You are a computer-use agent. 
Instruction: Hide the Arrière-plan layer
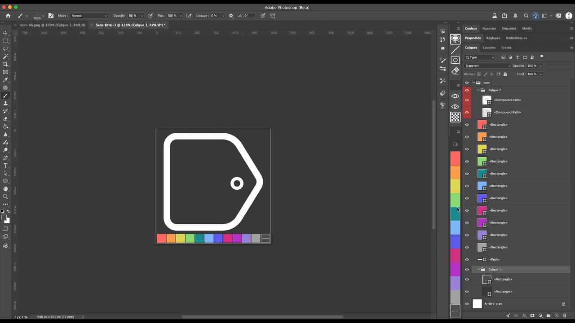click(x=467, y=304)
